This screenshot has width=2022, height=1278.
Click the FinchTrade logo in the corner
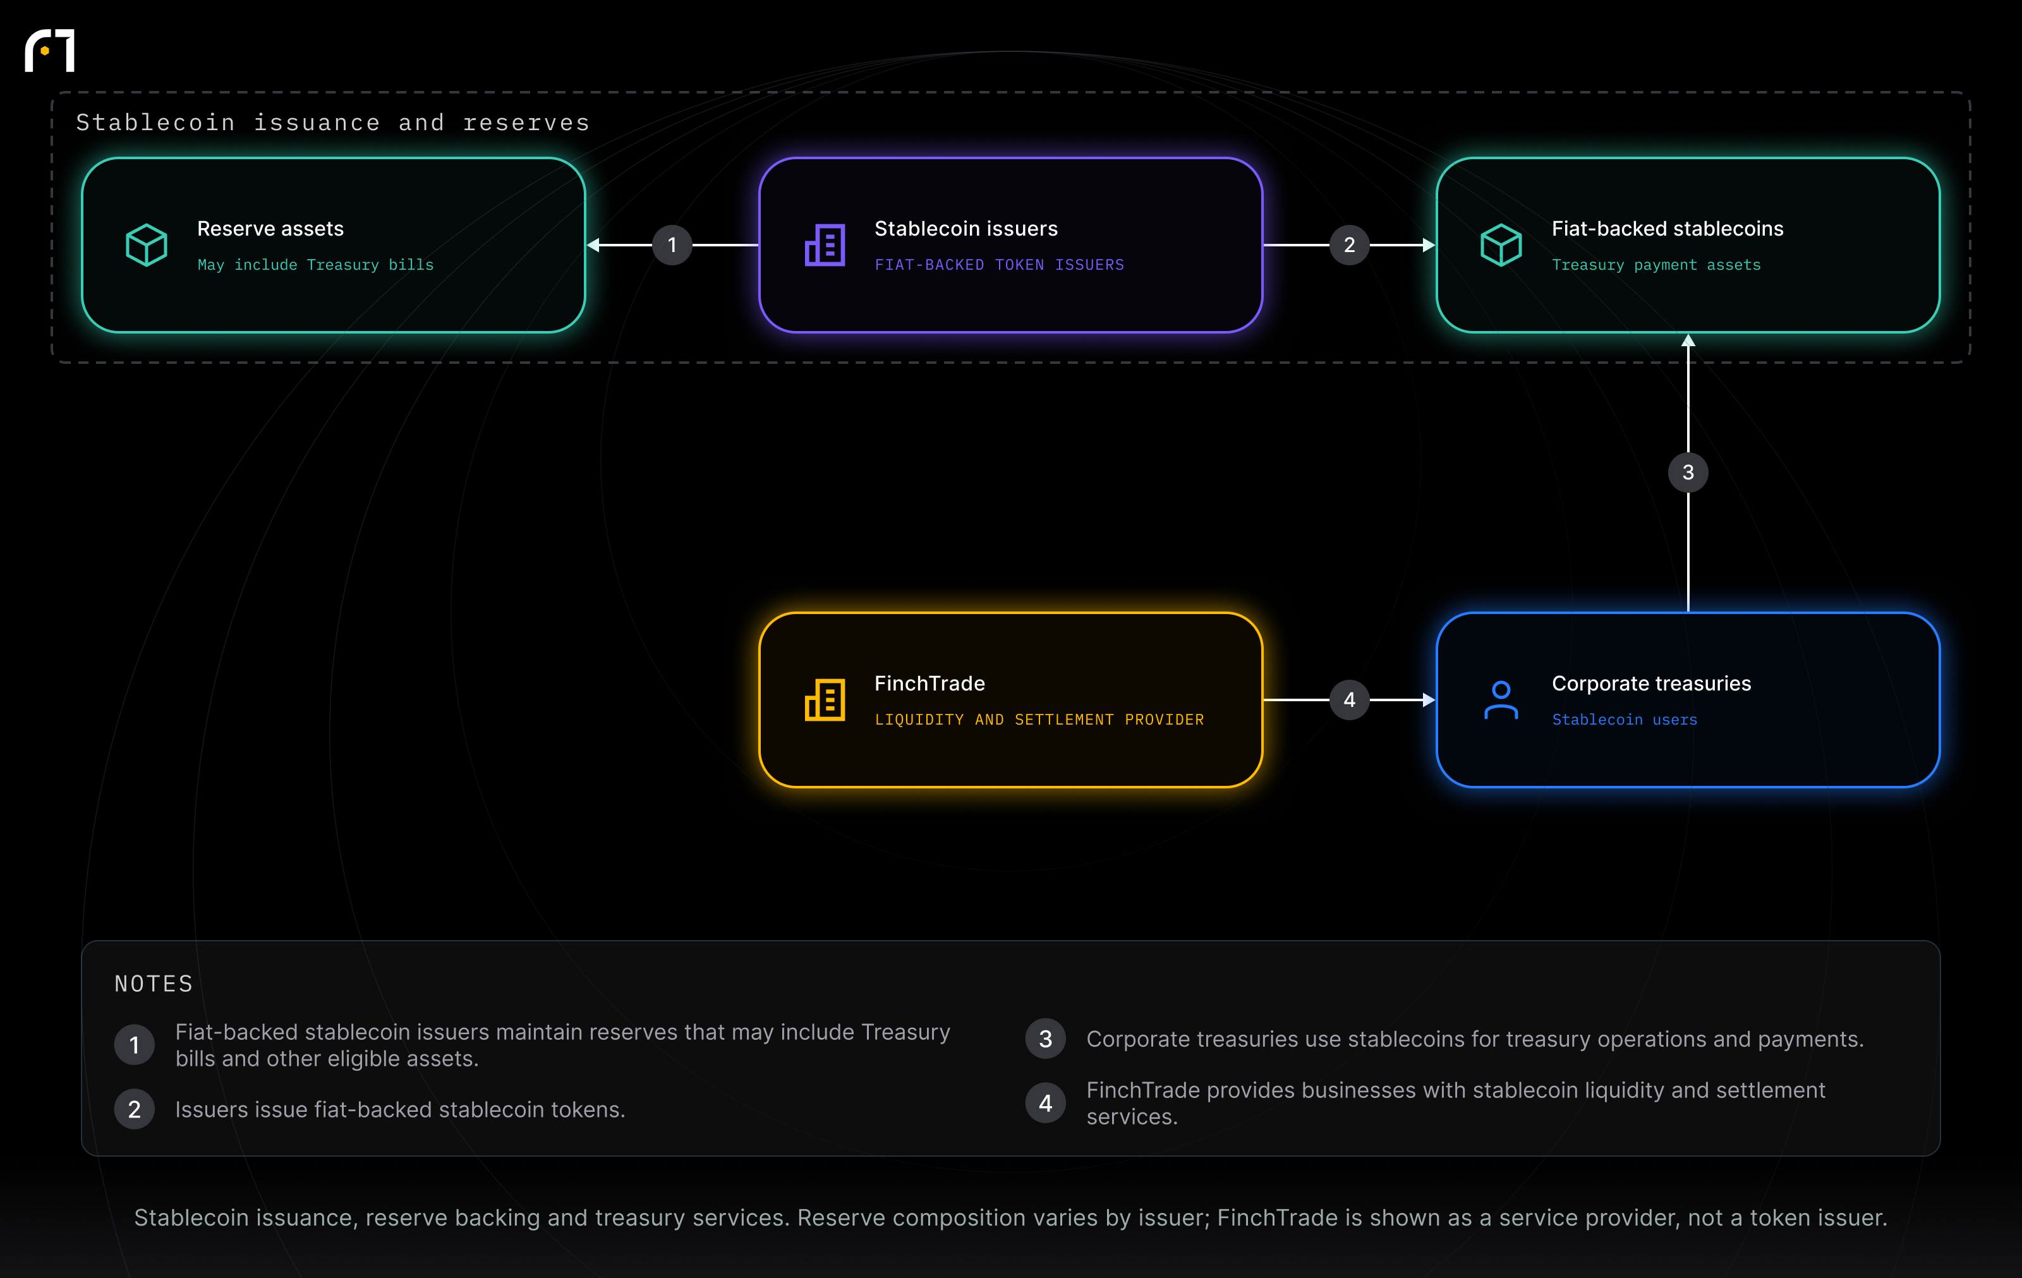pyautogui.click(x=49, y=51)
